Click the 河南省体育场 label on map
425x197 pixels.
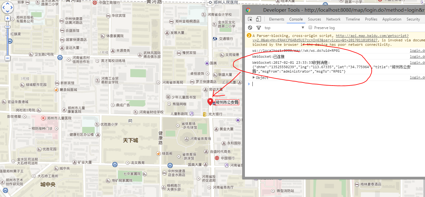coord(200,139)
